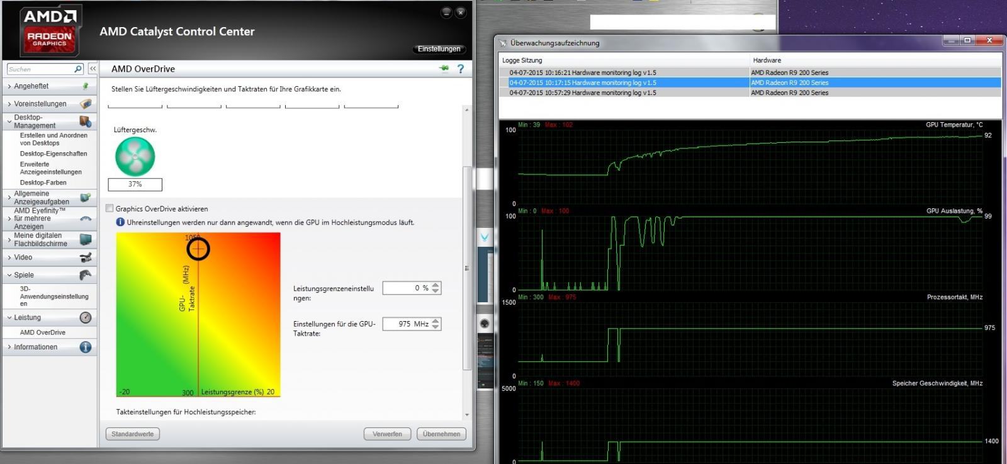Open help with the question mark icon
The image size is (1007, 464).
[x=460, y=69]
